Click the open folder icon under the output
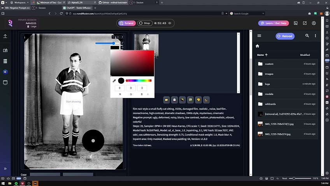 pyautogui.click(x=166, y=100)
